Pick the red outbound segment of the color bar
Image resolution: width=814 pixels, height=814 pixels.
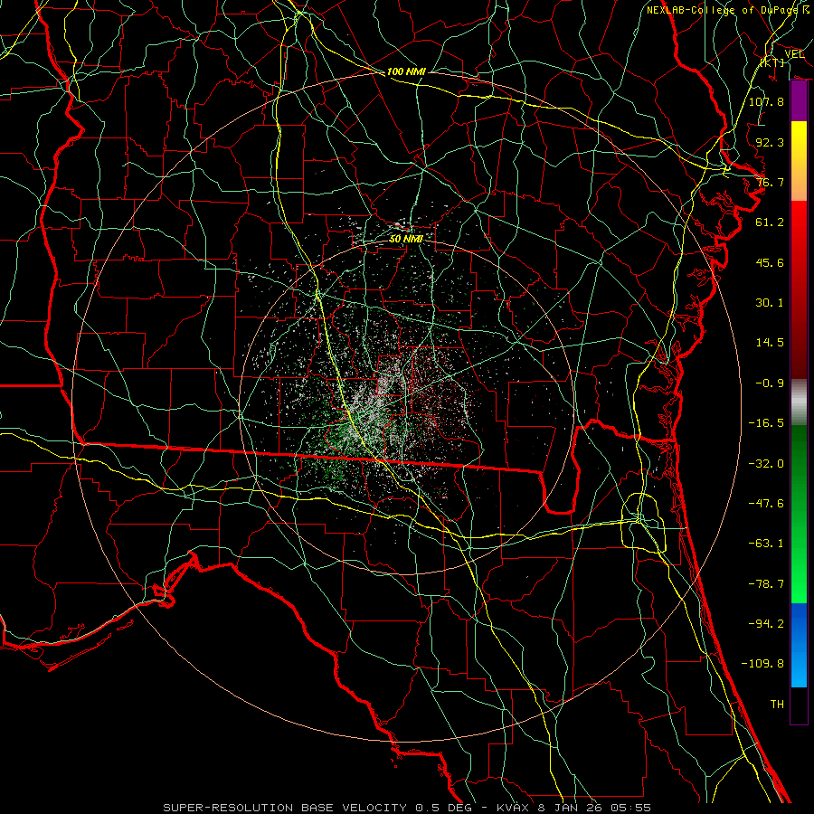[799, 289]
